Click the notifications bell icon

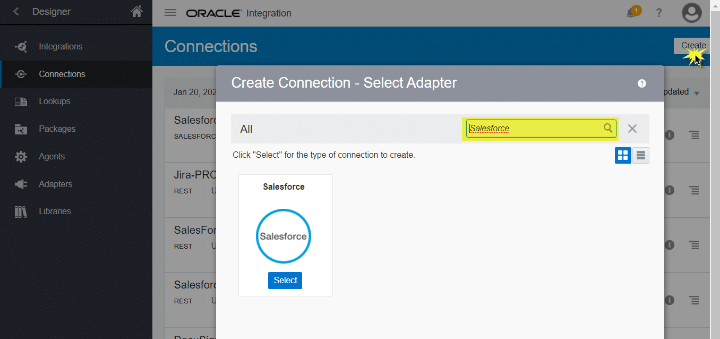coord(631,13)
